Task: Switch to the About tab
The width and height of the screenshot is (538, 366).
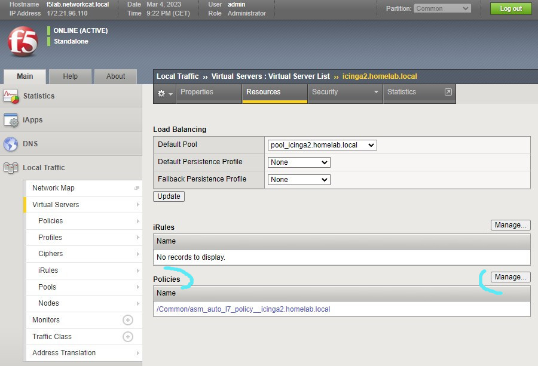Action: pyautogui.click(x=115, y=76)
